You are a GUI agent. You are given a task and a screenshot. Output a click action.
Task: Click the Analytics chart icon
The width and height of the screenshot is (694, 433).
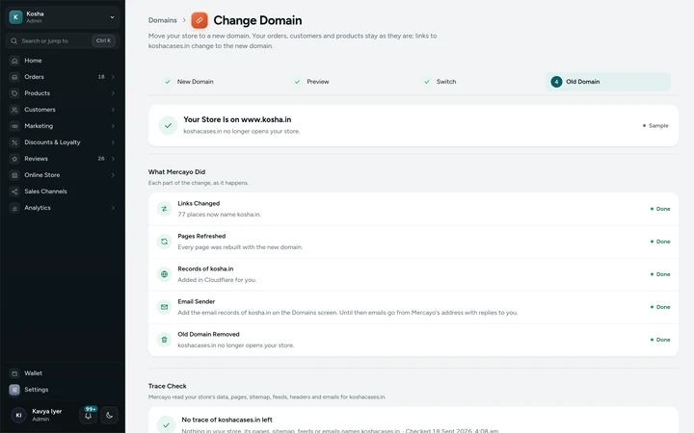[14, 208]
